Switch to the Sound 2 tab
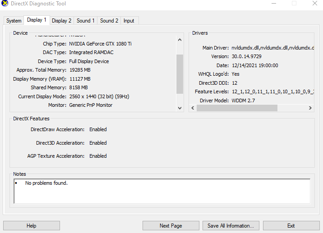 (x=109, y=21)
